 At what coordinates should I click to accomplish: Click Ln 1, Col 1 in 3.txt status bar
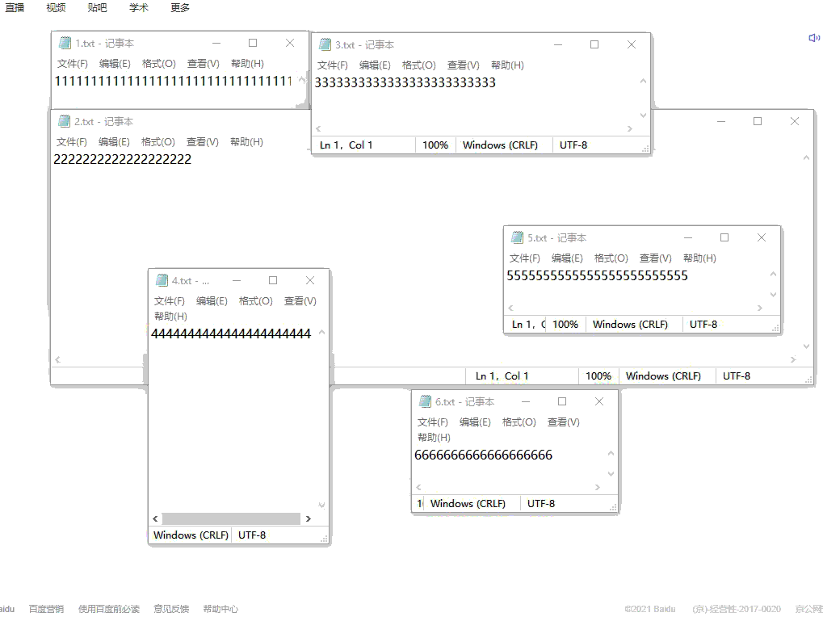pyautogui.click(x=346, y=145)
